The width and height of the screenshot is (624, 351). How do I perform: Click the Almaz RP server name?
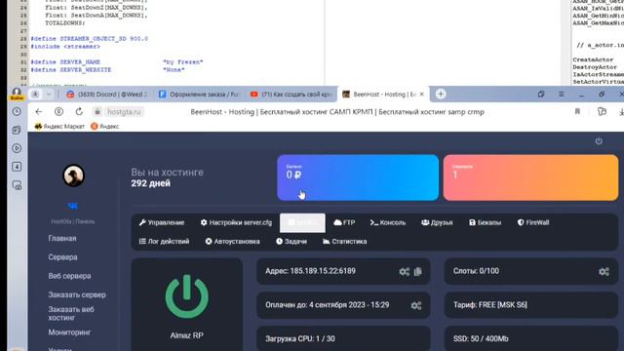[x=186, y=335]
